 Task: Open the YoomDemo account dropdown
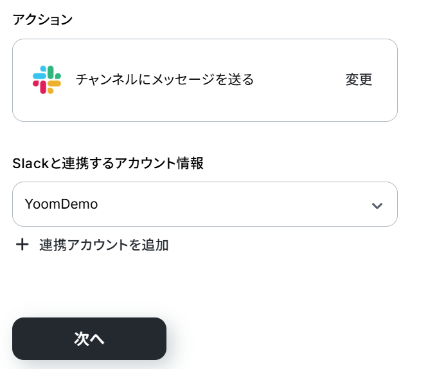click(204, 204)
